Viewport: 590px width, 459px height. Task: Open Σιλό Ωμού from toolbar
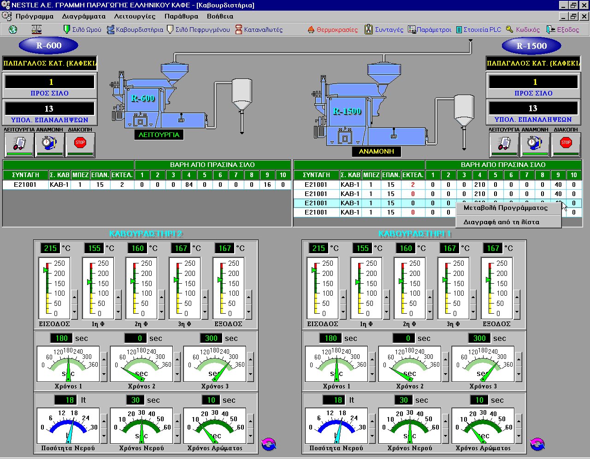tap(83, 30)
